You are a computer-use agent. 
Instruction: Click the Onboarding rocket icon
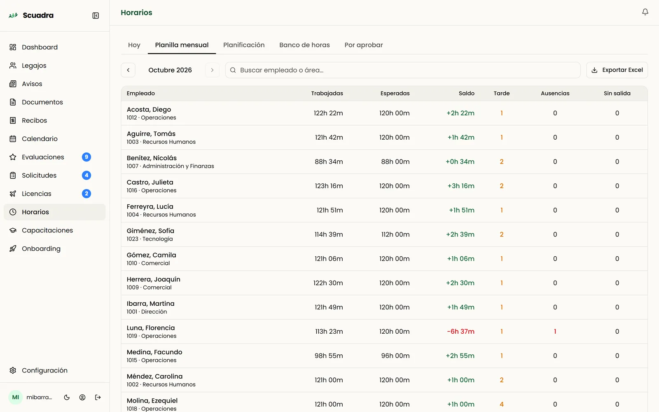tap(13, 248)
